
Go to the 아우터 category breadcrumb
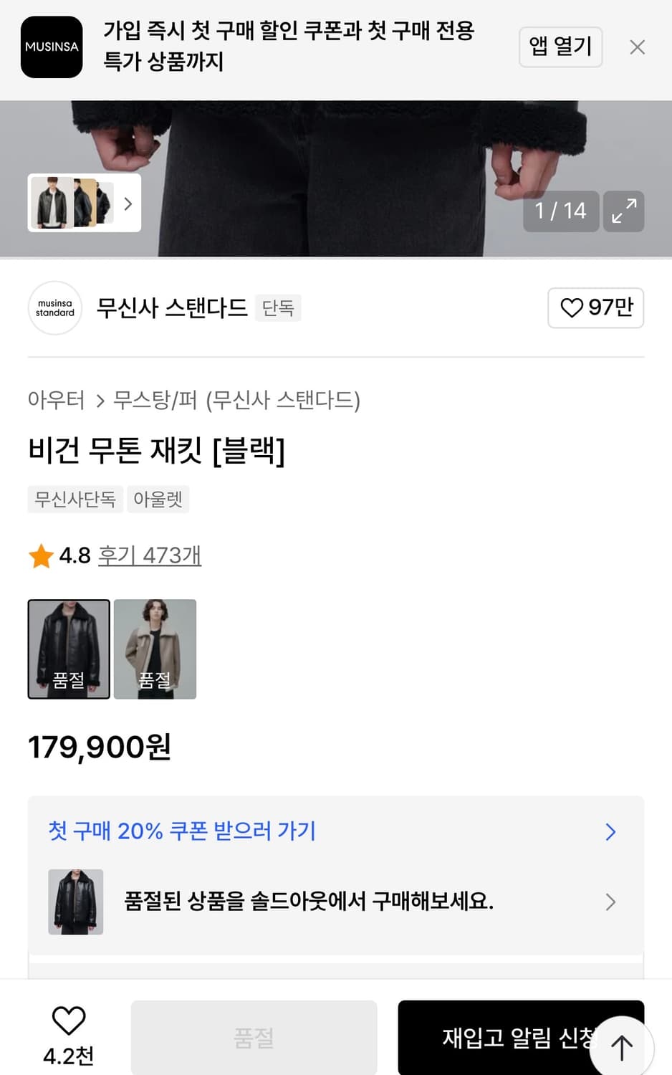coord(56,399)
